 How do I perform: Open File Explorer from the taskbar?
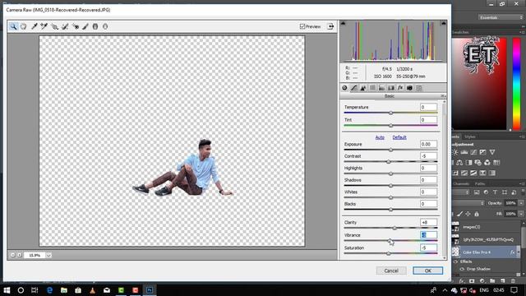click(x=64, y=290)
